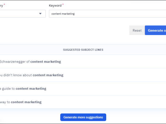166x124 pixels.
Task: Click bold "content marketing" in guide line
Action: 31,88
